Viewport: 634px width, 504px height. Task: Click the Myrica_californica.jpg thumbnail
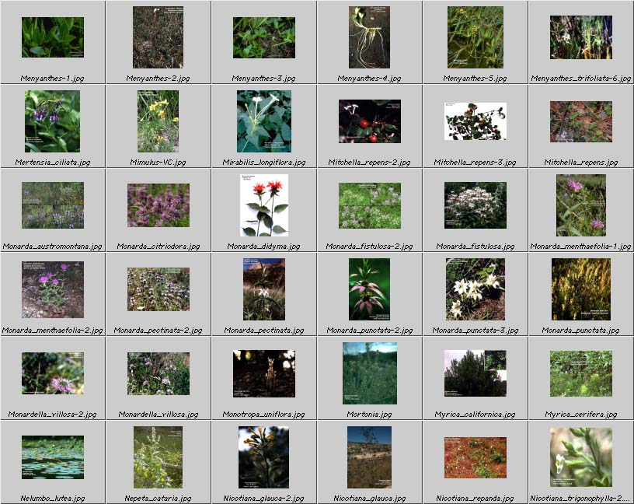[x=475, y=373]
